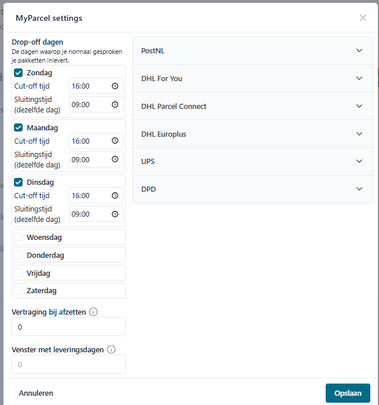The height and width of the screenshot is (405, 379).
Task: Expand the DHL Europlus section
Action: pos(252,134)
